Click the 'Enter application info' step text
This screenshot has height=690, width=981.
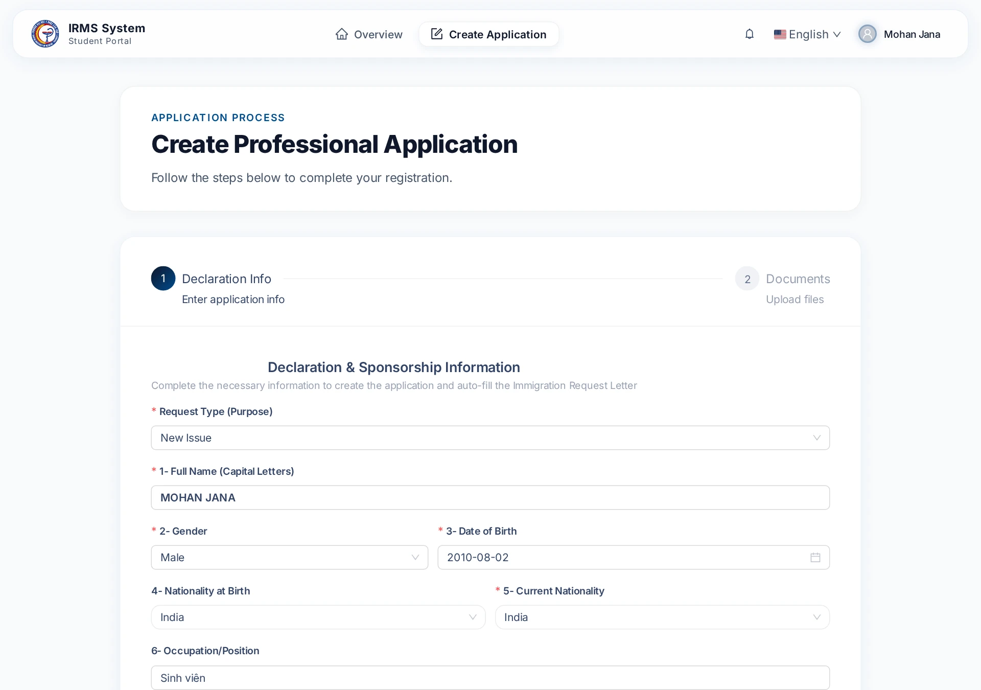point(233,300)
